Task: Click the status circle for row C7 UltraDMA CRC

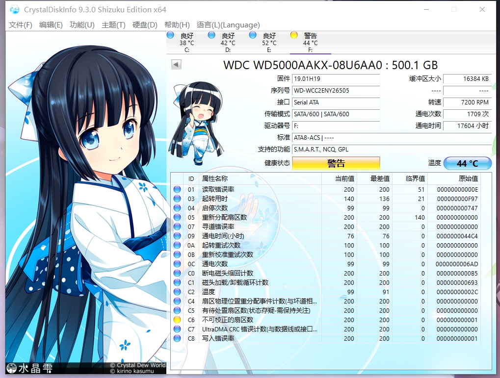Action: 177,329
